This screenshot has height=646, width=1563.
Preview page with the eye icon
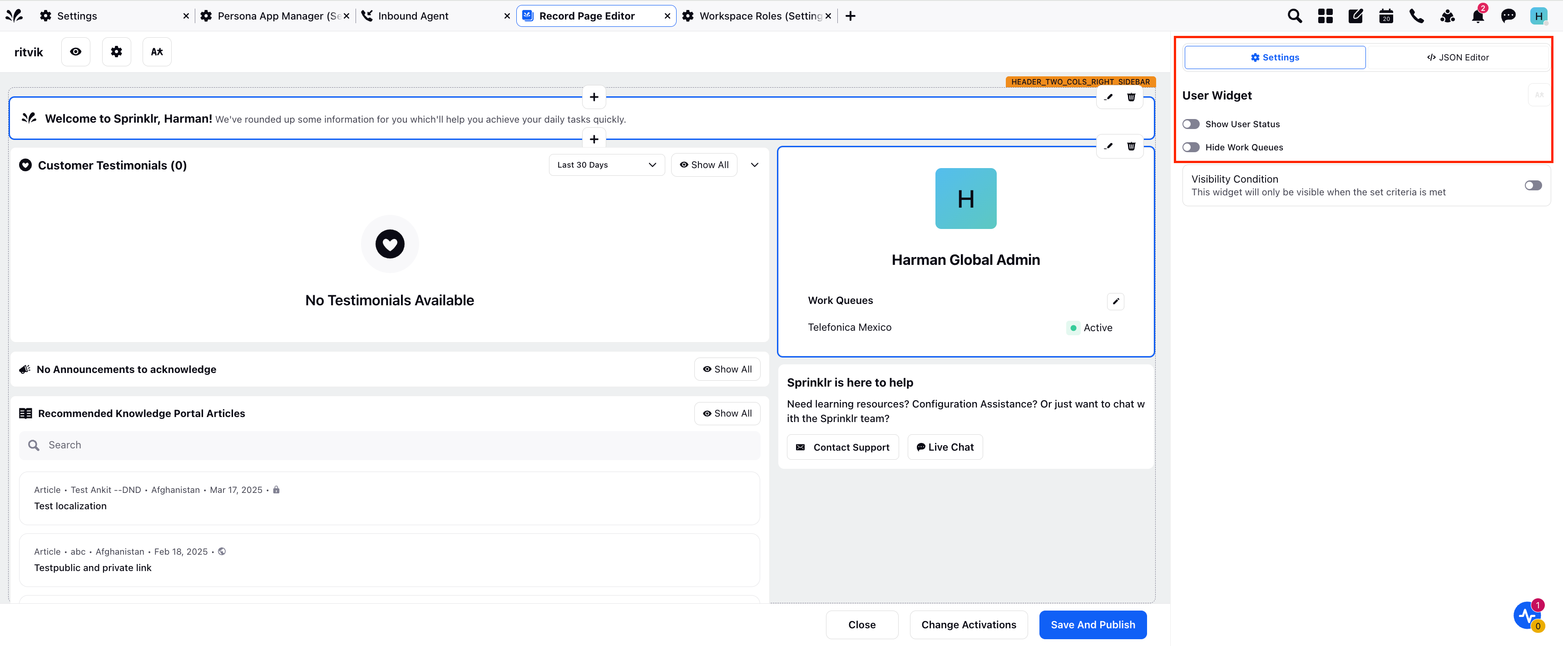(x=76, y=52)
